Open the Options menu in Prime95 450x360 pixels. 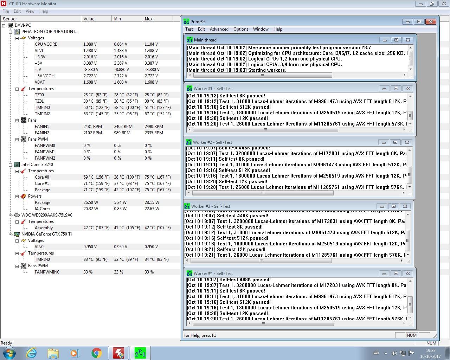pyautogui.click(x=241, y=29)
